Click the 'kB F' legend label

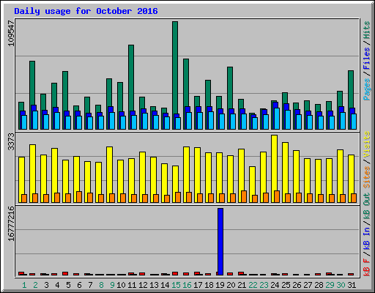click(367, 267)
